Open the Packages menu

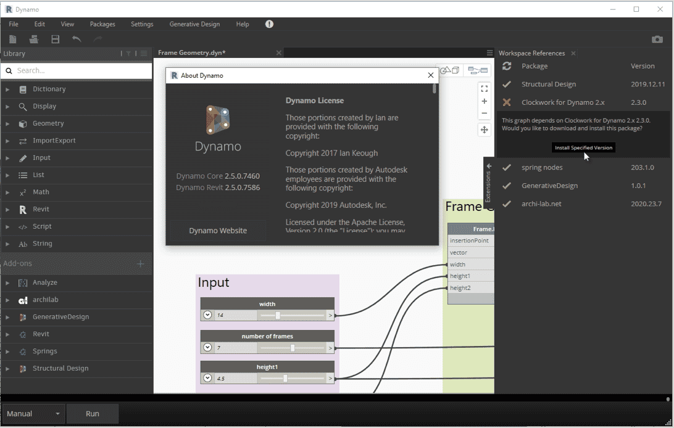tap(102, 24)
